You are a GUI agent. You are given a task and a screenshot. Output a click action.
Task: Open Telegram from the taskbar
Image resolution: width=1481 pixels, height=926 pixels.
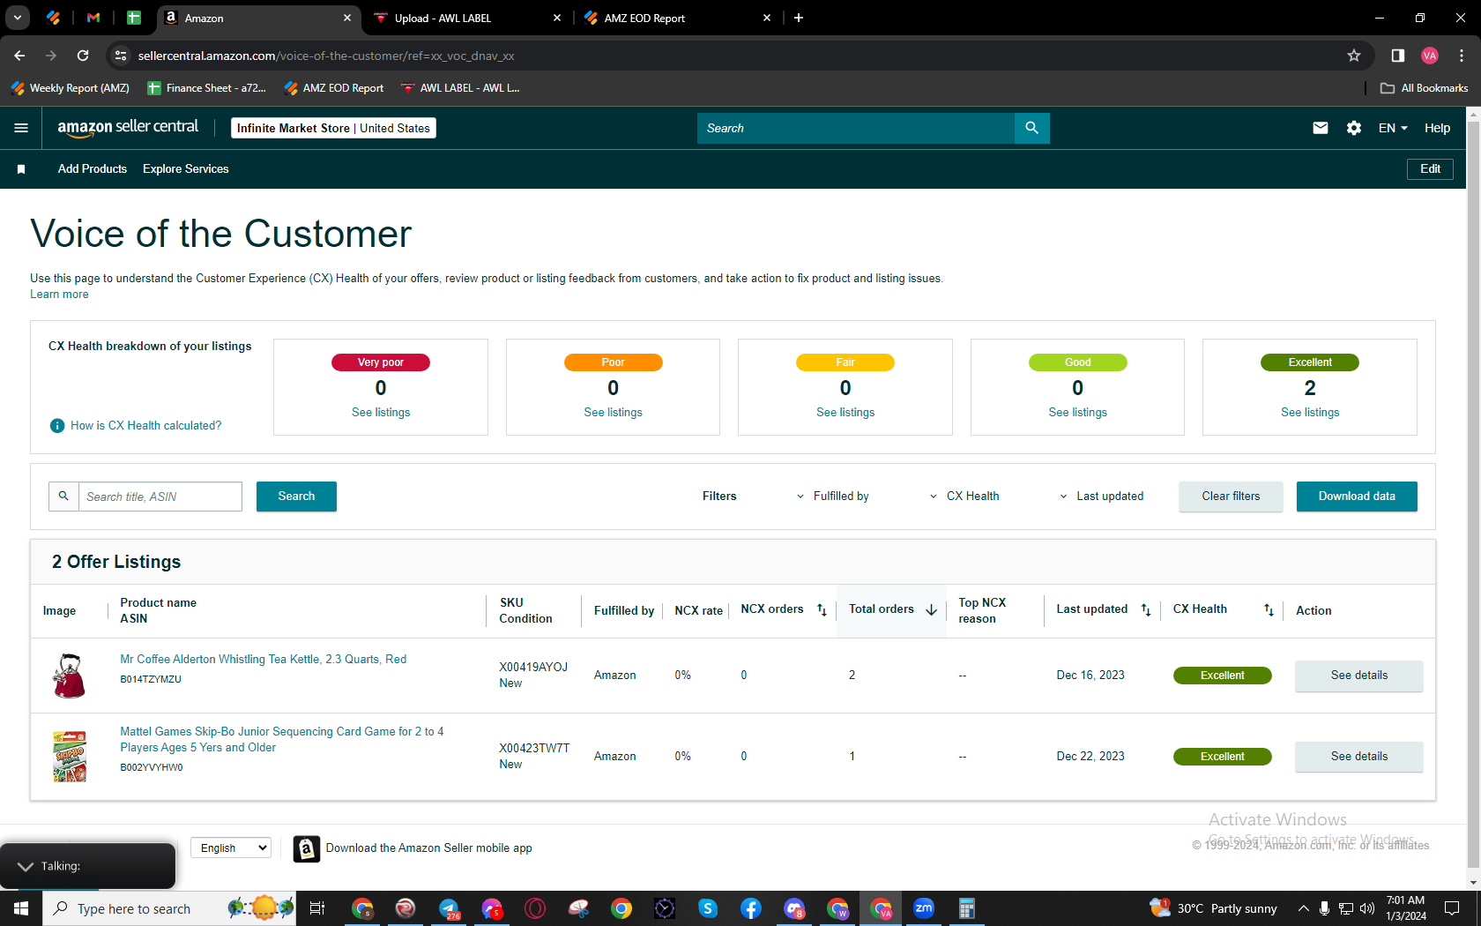point(449,908)
